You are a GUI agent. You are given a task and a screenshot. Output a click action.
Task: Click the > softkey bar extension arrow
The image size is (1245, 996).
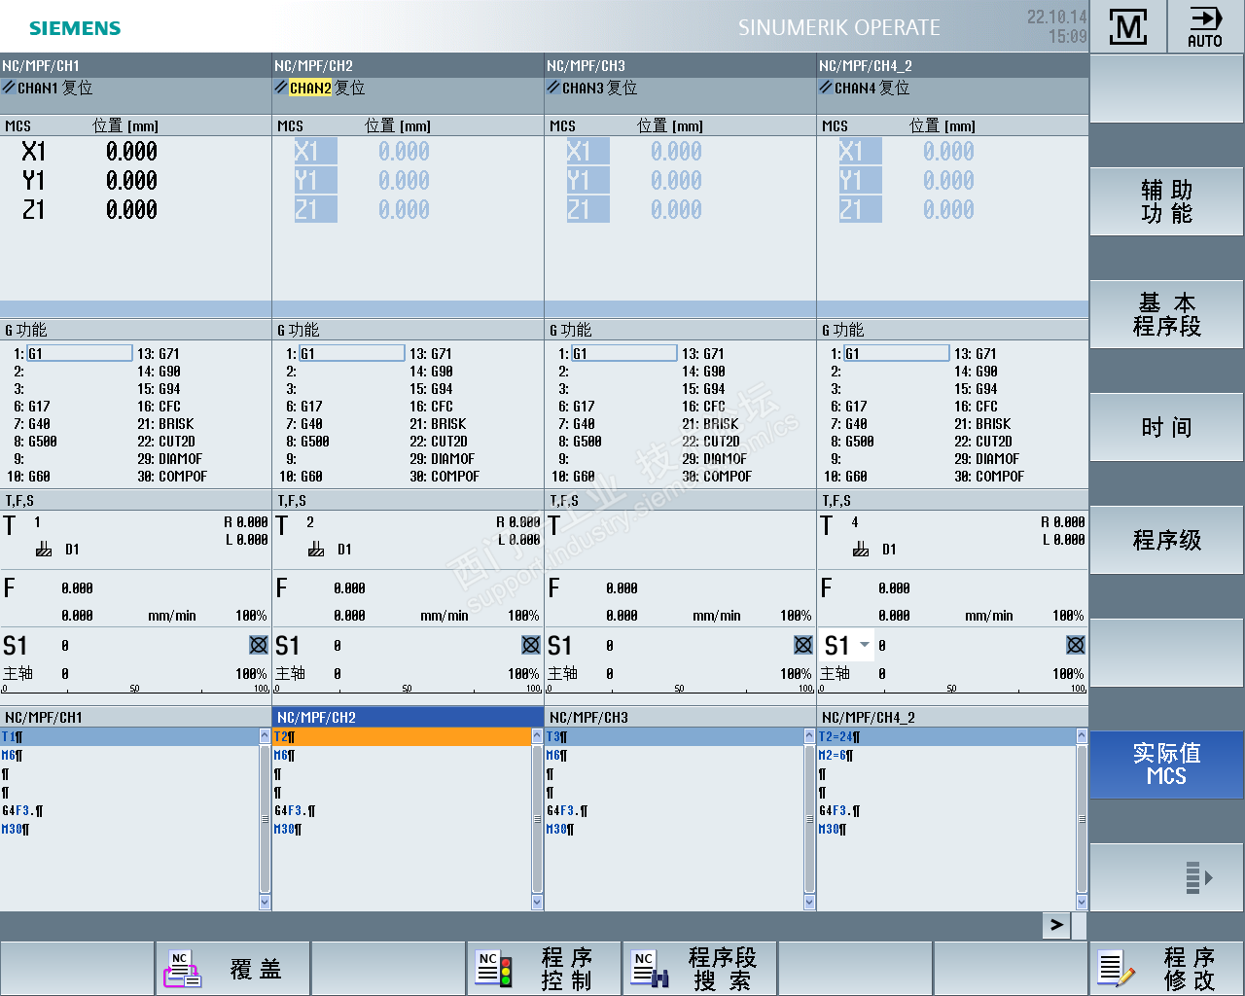coord(1056,925)
